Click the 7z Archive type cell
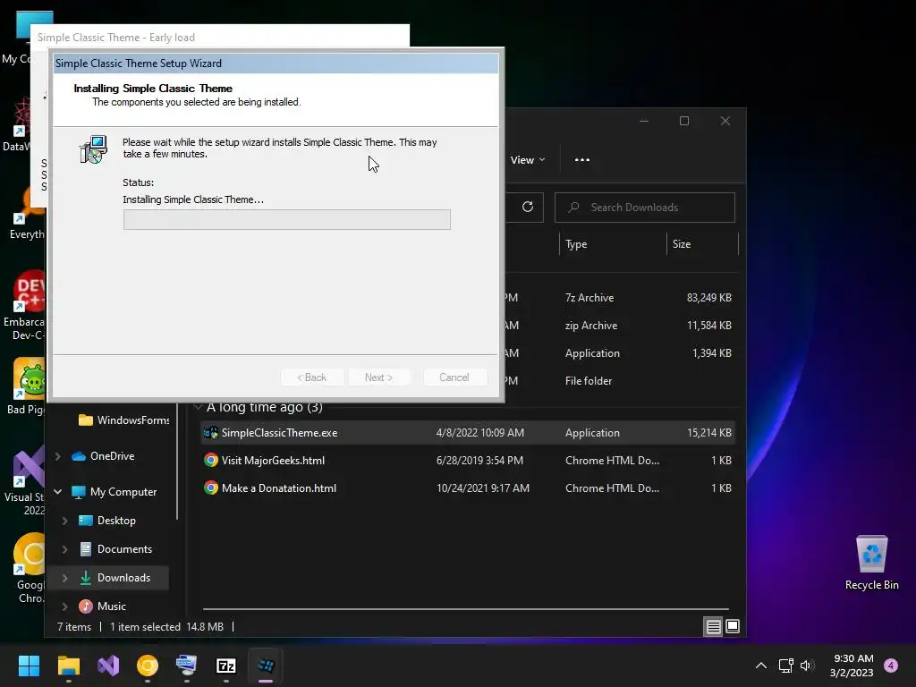The width and height of the screenshot is (916, 687). click(589, 297)
